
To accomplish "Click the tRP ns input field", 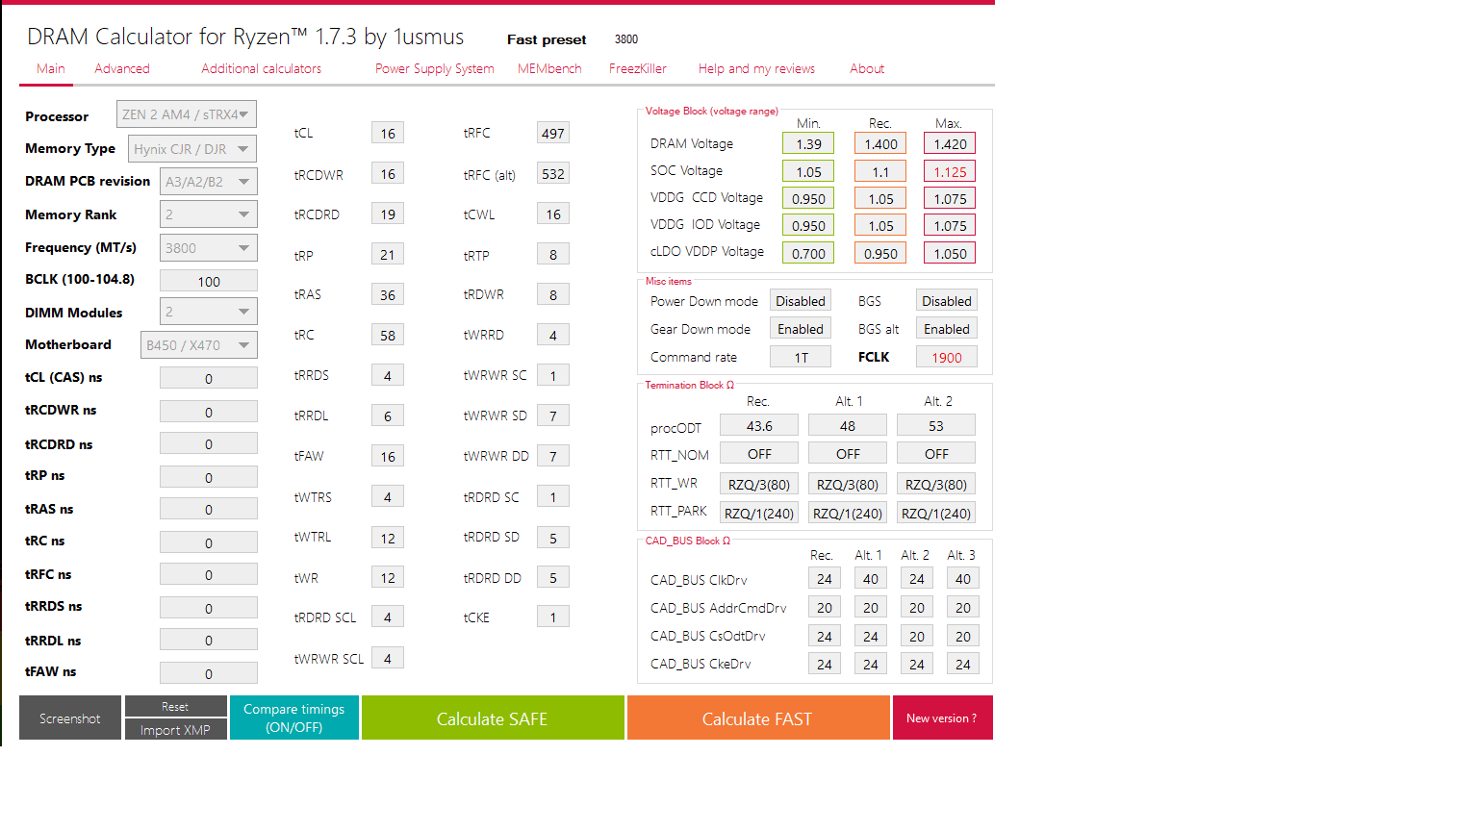I will (209, 477).
